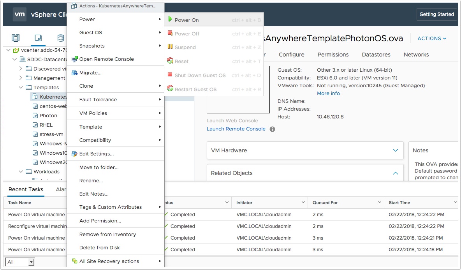Click the Power Off icon in submenu

[170, 33]
